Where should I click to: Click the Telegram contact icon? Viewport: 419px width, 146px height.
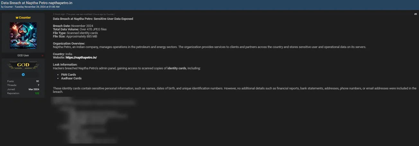(x=23, y=74)
